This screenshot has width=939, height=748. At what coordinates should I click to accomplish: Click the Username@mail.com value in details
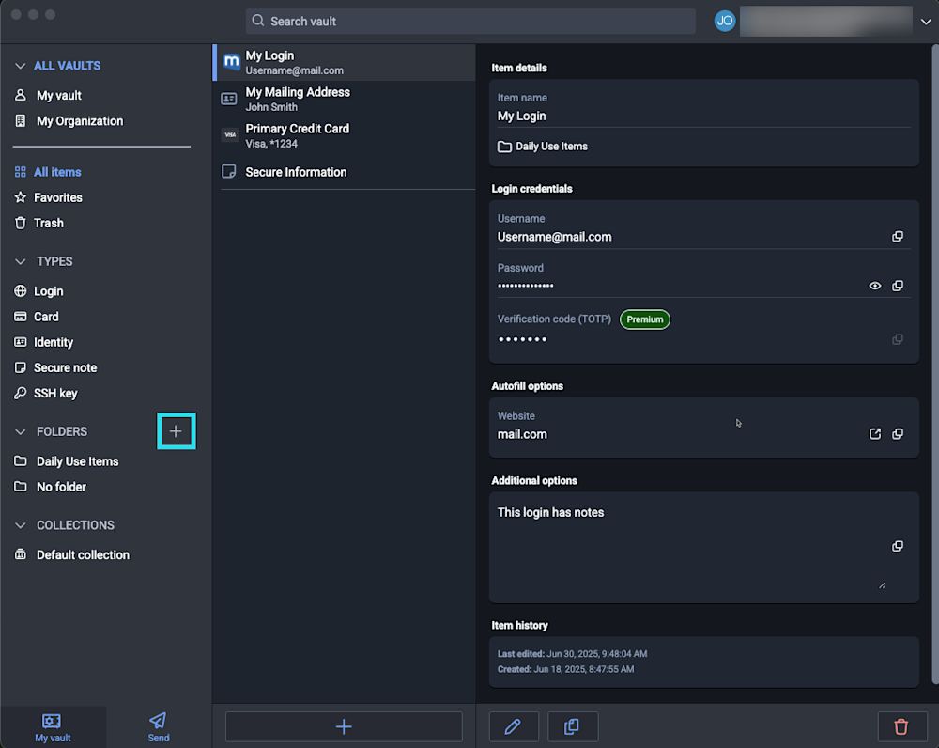tap(554, 237)
